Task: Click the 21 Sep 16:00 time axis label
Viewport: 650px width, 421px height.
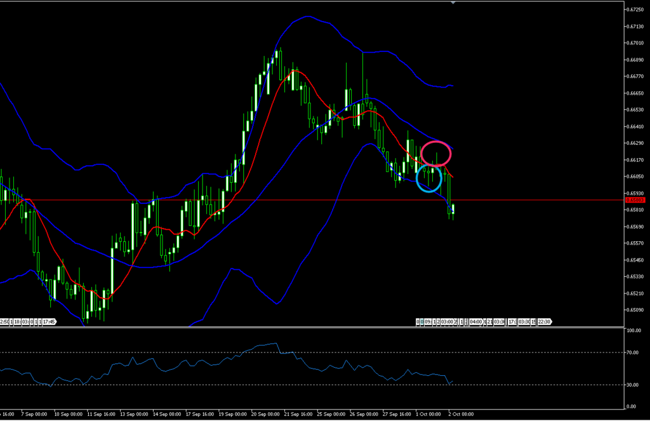Action: [x=298, y=414]
